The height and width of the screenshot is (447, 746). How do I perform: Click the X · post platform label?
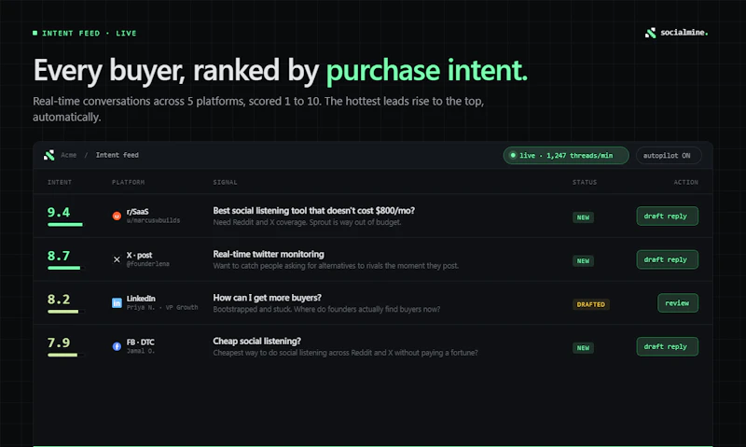point(139,255)
